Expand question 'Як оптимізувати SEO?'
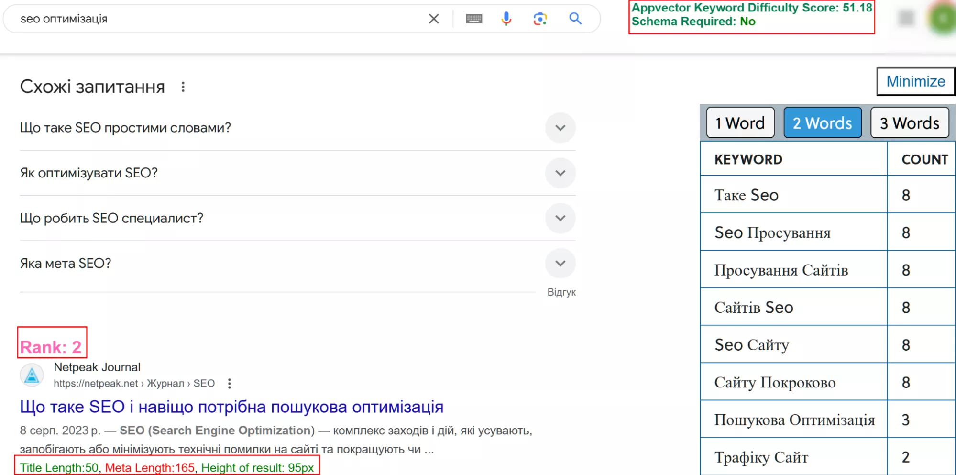 (560, 173)
